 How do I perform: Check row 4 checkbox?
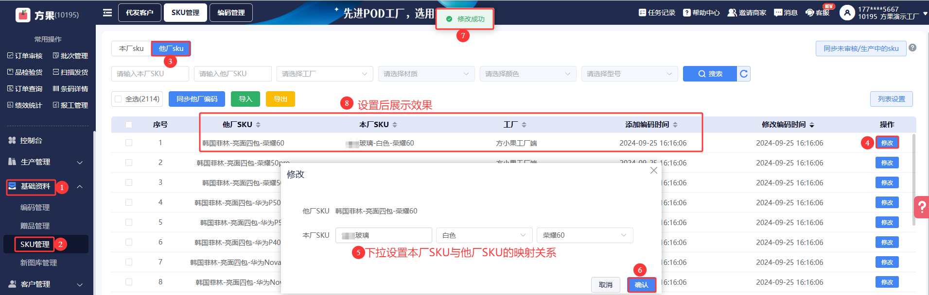(129, 202)
